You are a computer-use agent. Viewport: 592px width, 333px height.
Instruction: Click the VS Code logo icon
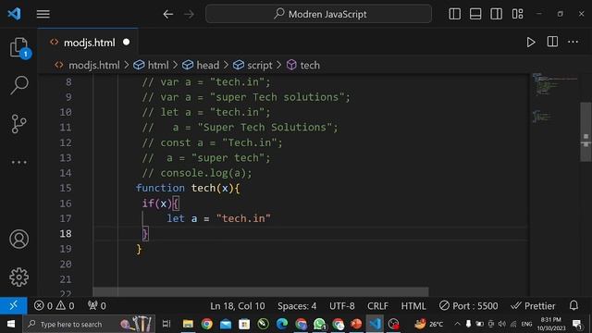[x=15, y=14]
